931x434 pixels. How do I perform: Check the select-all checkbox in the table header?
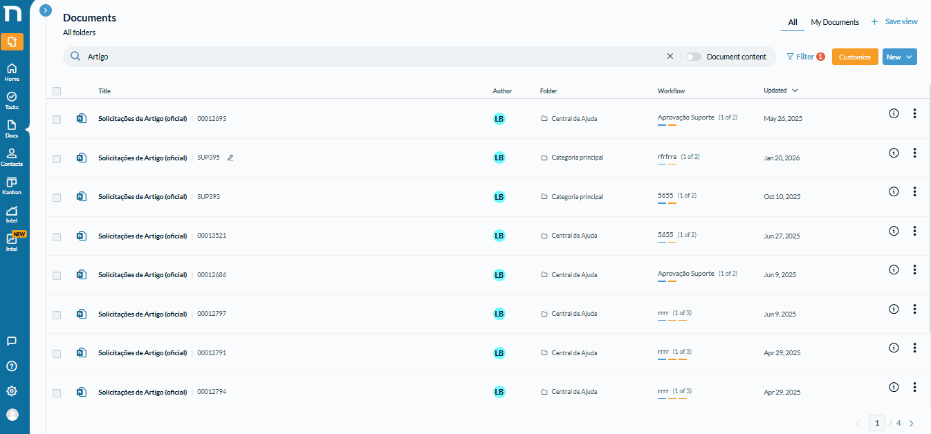click(x=57, y=91)
